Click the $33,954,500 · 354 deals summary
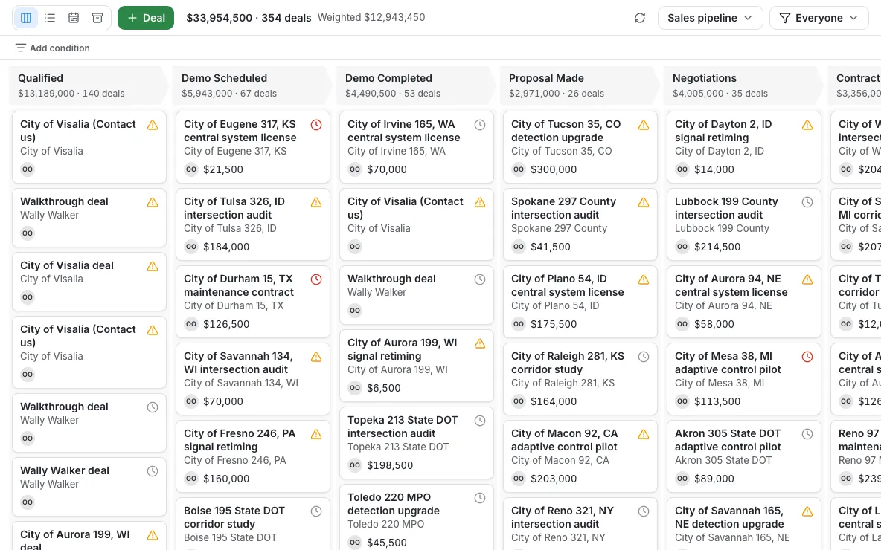The width and height of the screenshot is (881, 550). click(249, 18)
